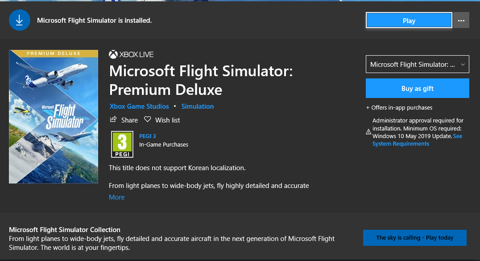
Task: Click the Buy as gift button
Action: pos(417,88)
